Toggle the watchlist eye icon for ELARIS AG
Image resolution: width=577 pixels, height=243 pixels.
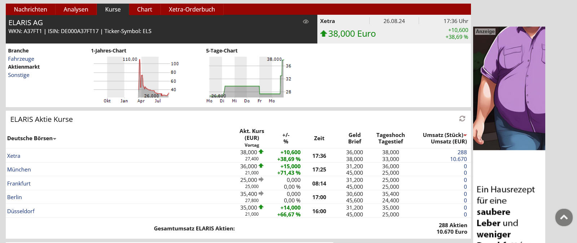pos(305,22)
